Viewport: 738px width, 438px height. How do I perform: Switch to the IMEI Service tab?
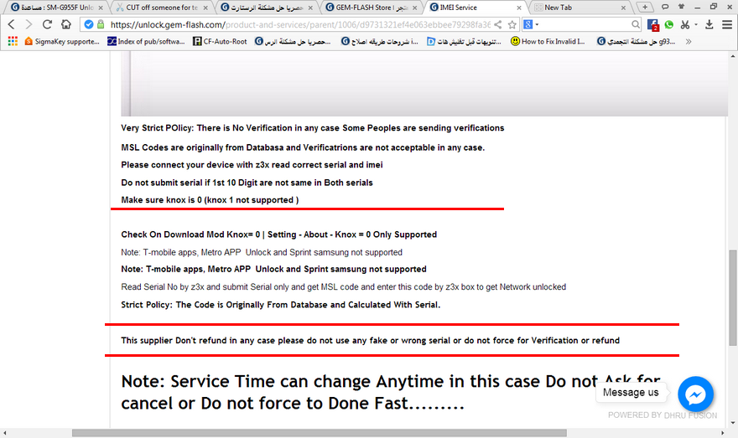(476, 8)
